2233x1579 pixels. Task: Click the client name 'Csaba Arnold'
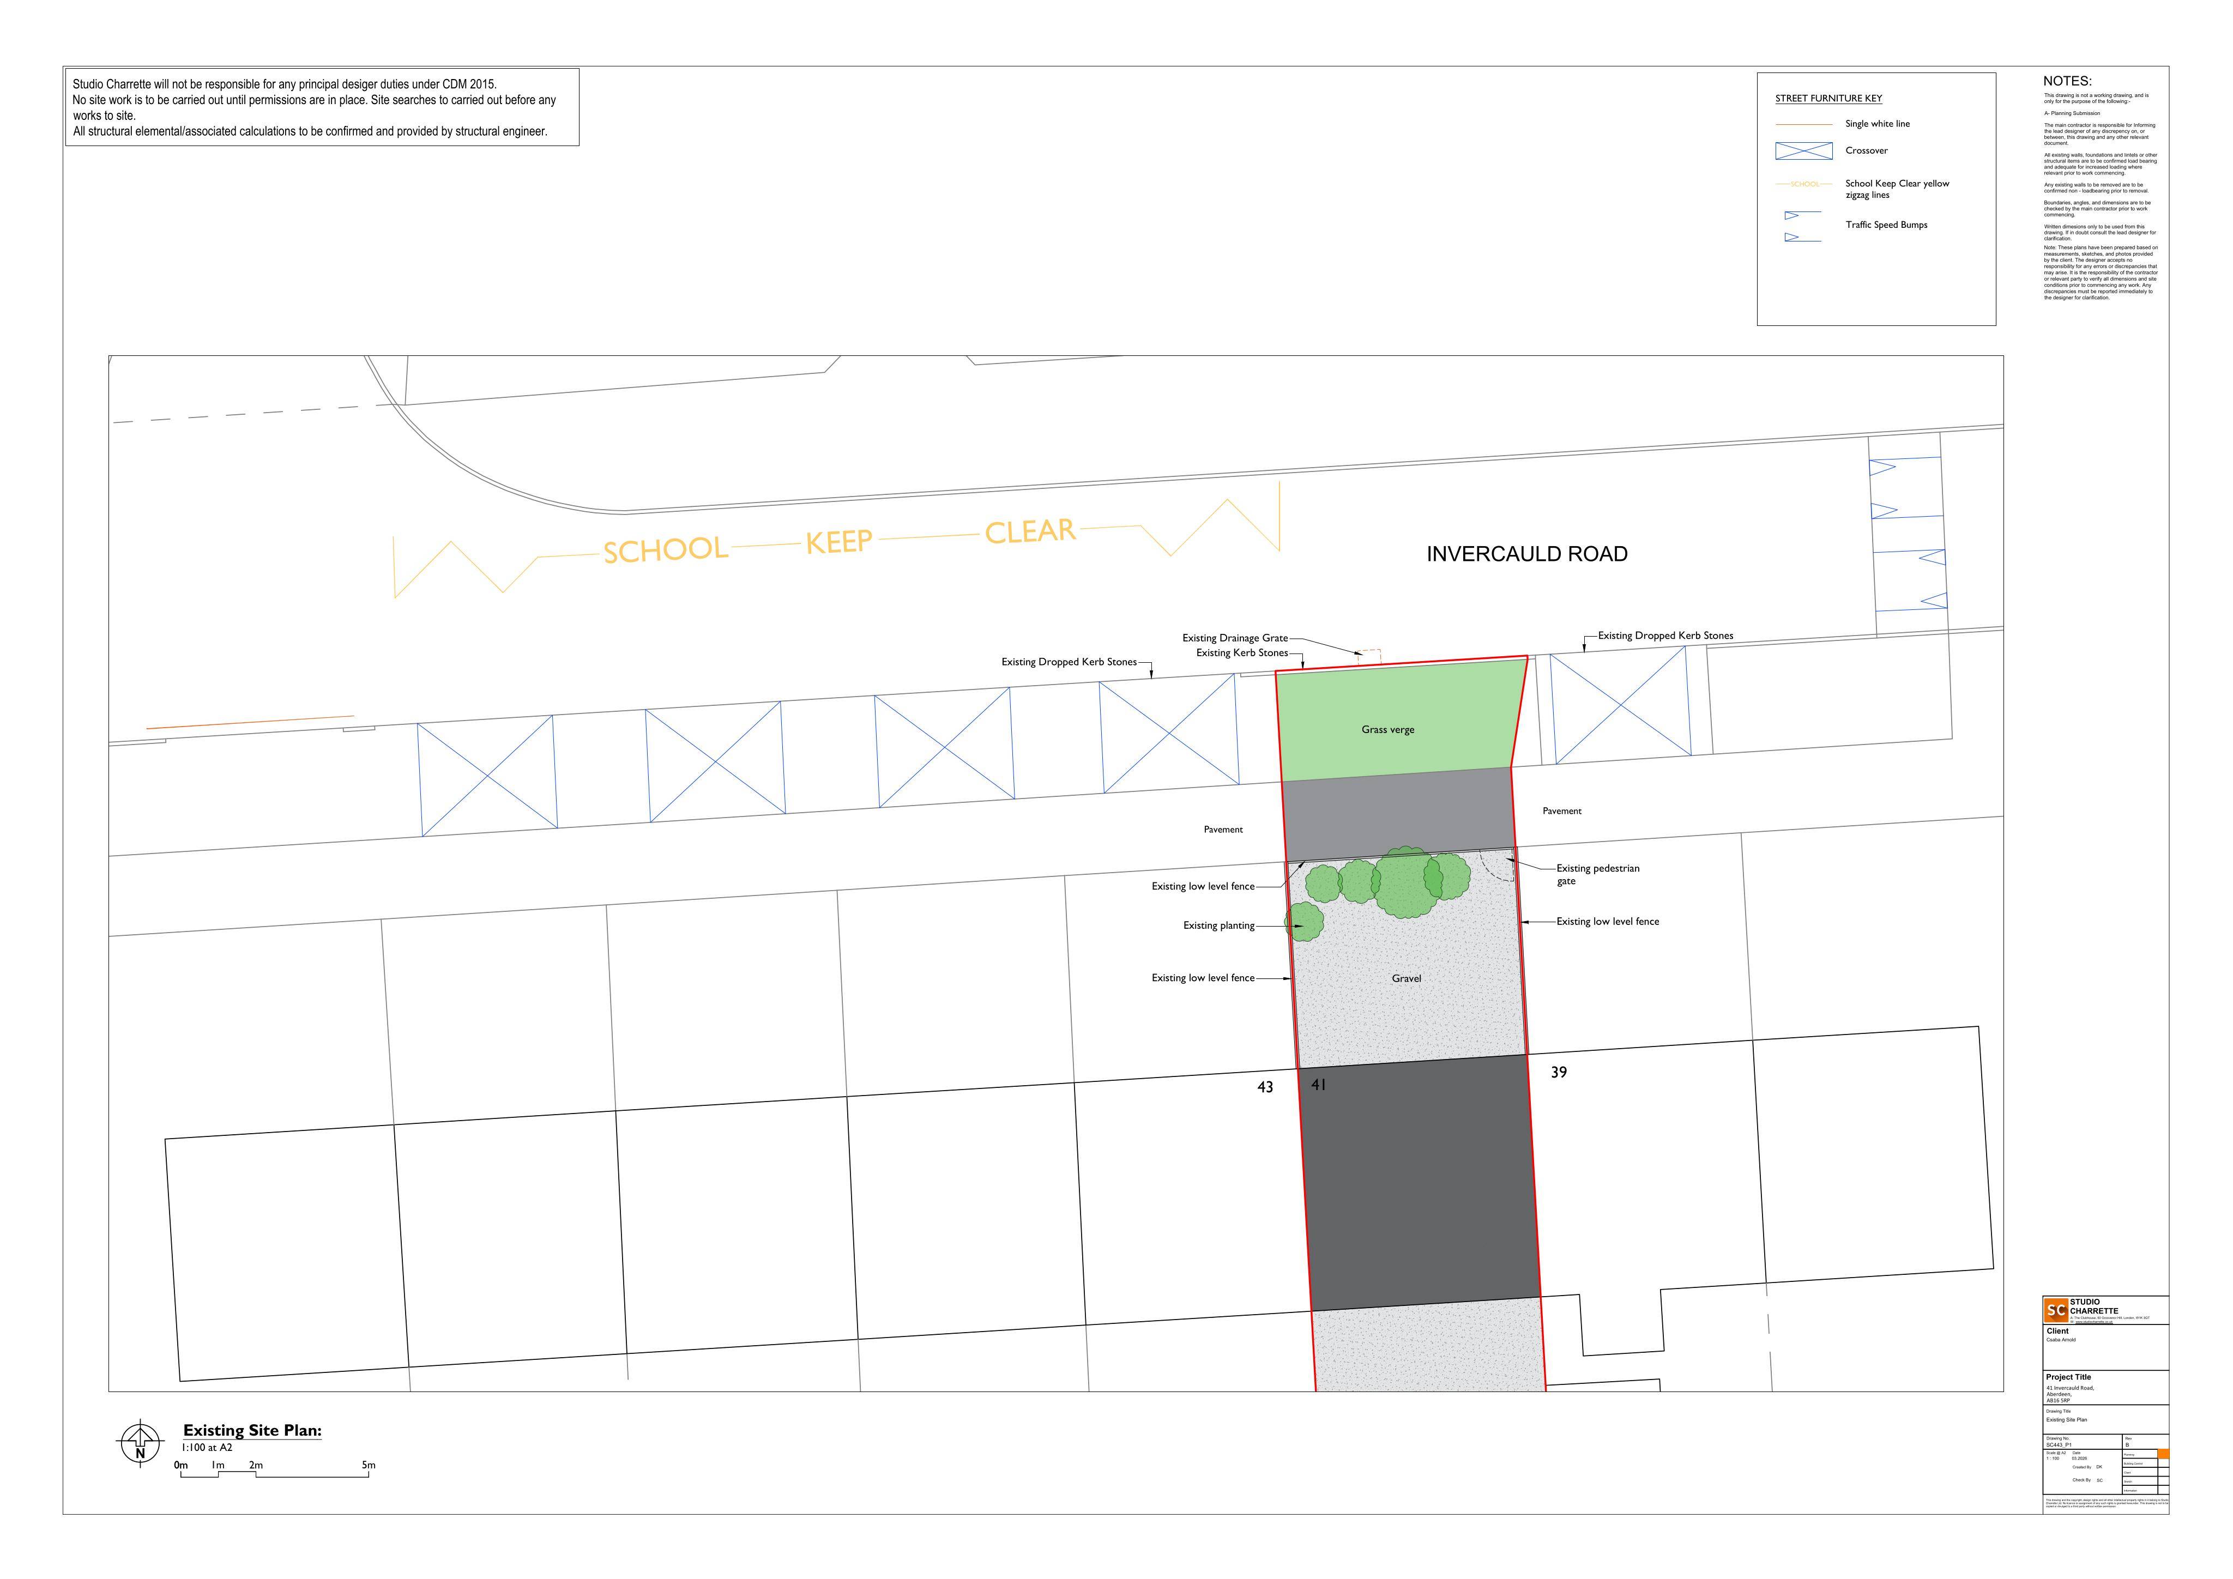click(2061, 1340)
